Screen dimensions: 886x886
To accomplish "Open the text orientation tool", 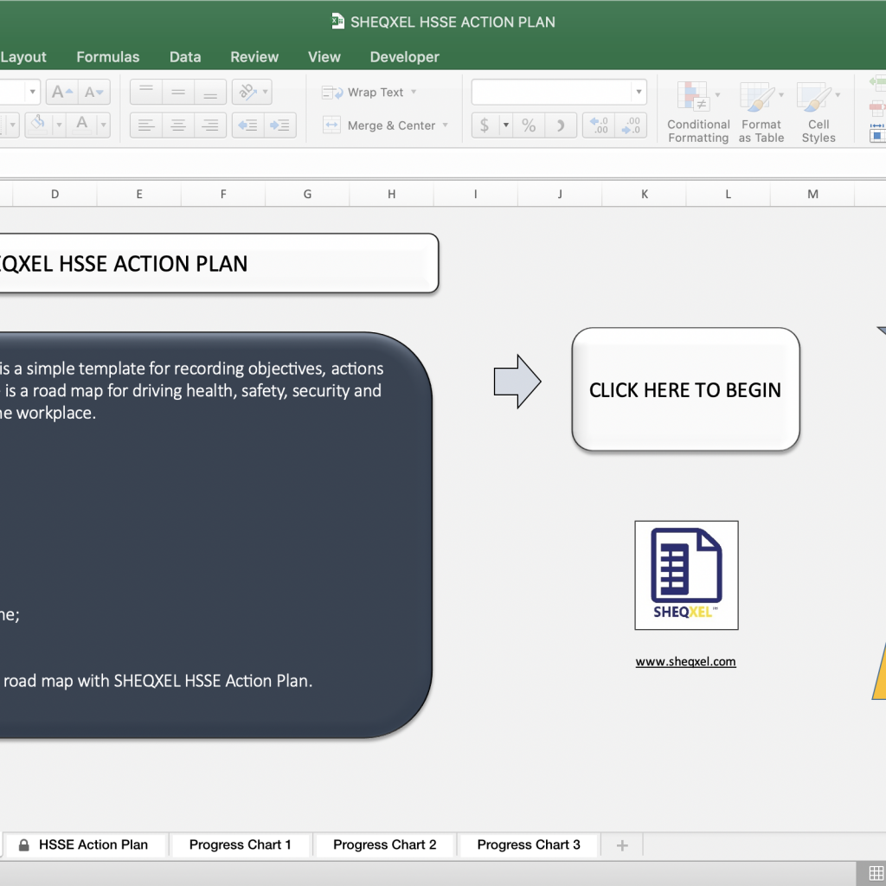I will [247, 92].
